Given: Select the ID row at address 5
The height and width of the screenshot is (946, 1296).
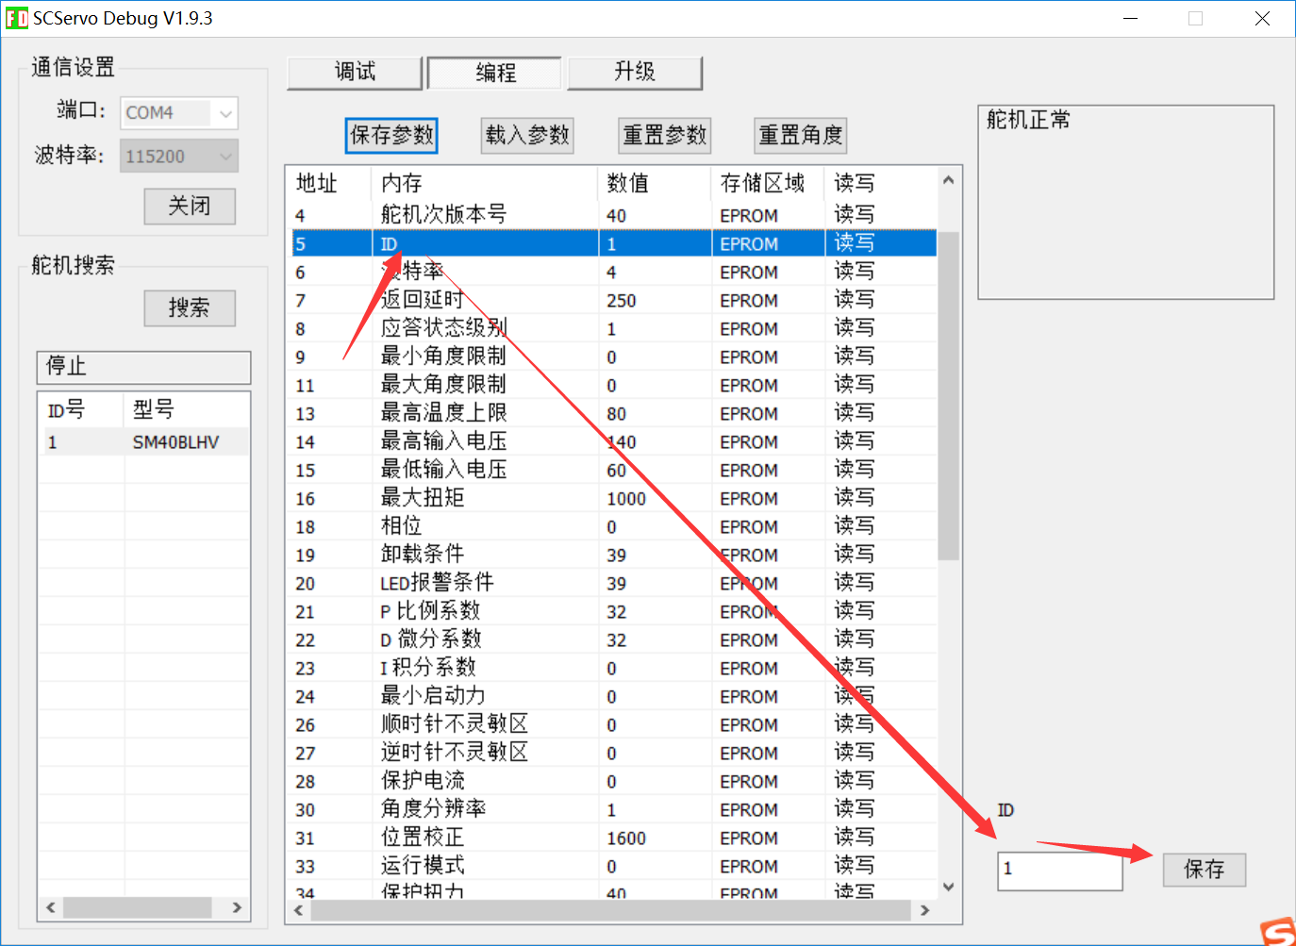Looking at the screenshot, I should point(614,244).
